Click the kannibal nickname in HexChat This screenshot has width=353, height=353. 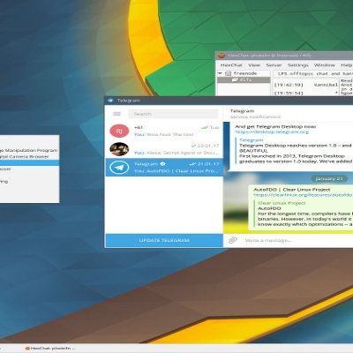(x=326, y=85)
